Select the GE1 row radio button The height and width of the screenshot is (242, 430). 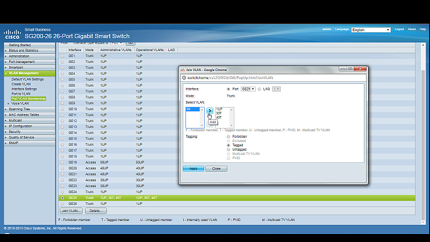pos(62,56)
